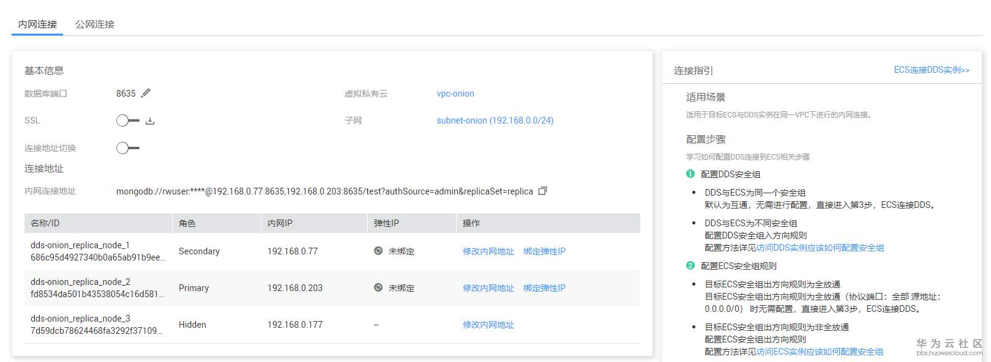Click 连接指引 panel title
The image size is (991, 362).
tap(694, 70)
